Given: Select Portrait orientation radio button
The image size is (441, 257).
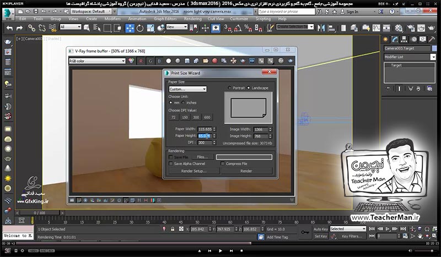Looking at the screenshot, I should [x=229, y=88].
